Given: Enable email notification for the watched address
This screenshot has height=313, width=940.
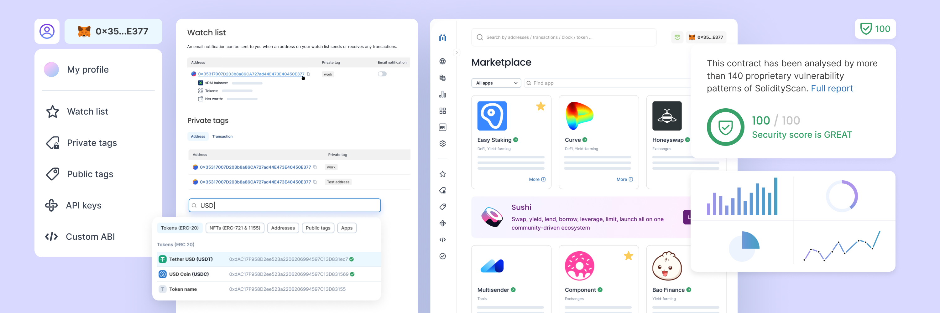Looking at the screenshot, I should (x=382, y=74).
